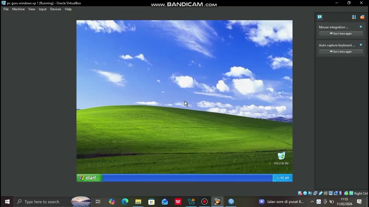Image resolution: width=369 pixels, height=207 pixels.
Task: Click Don't show again under Mouse integration
Action: 341,34
